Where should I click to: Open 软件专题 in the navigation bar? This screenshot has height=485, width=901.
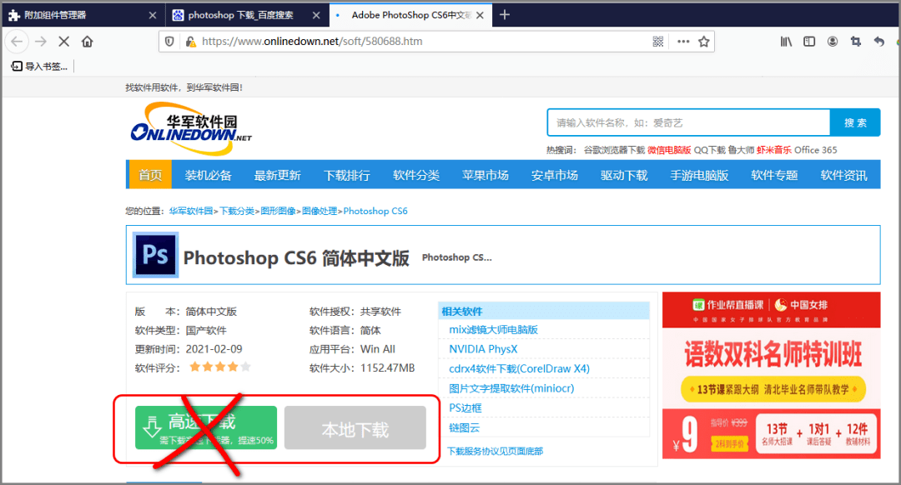pyautogui.click(x=774, y=175)
